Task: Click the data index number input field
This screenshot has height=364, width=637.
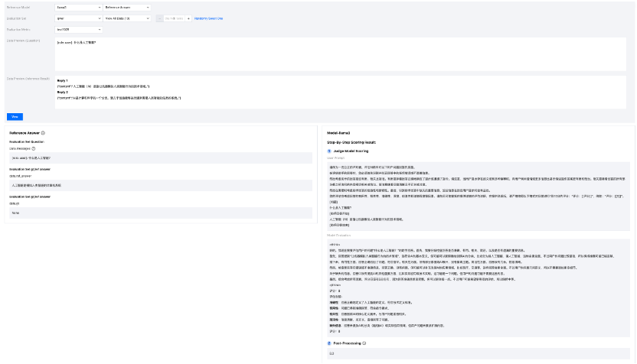Action: 174,18
